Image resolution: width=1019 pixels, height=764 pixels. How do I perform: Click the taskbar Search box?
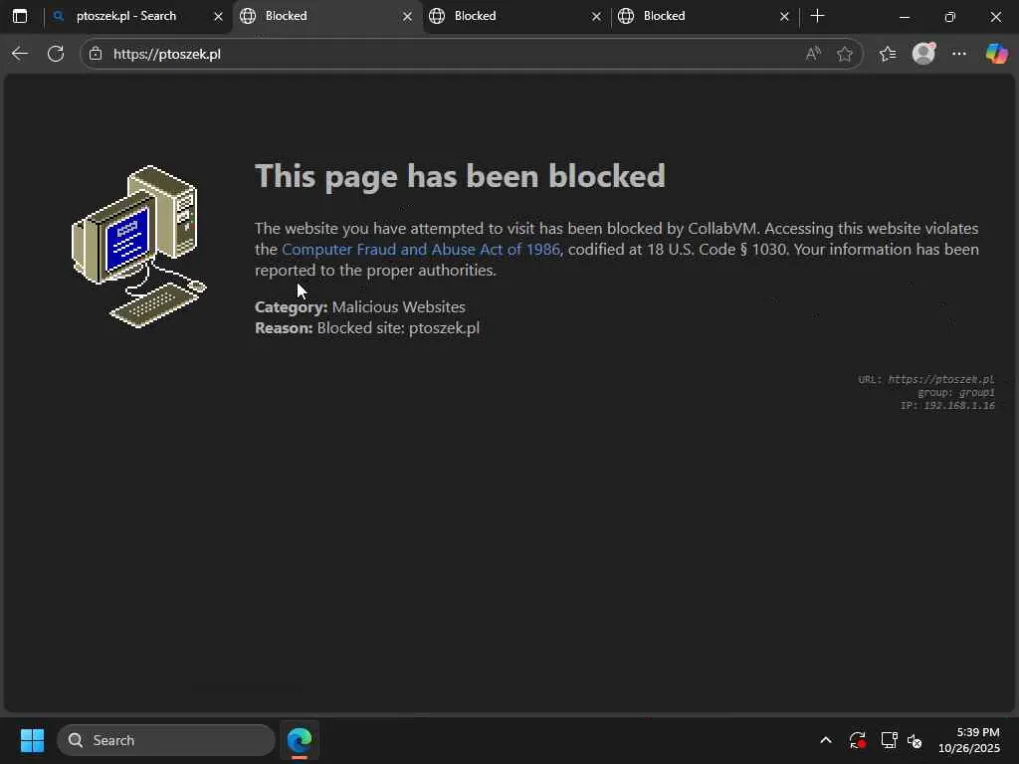[166, 740]
